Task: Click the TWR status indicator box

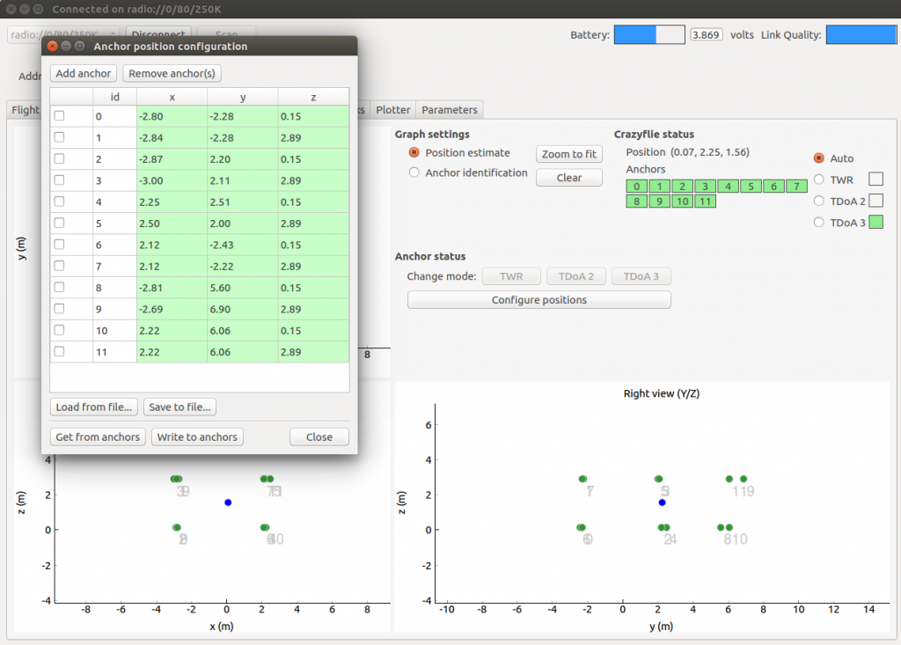Action: (x=875, y=180)
